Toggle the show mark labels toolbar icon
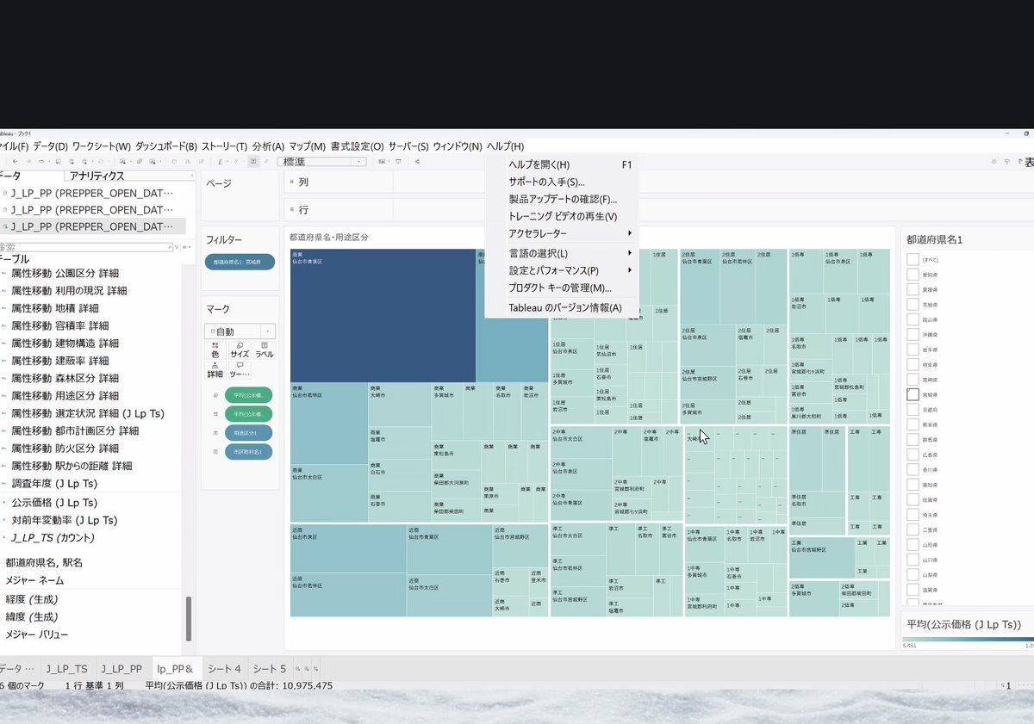The image size is (1034, 724). pos(252,161)
